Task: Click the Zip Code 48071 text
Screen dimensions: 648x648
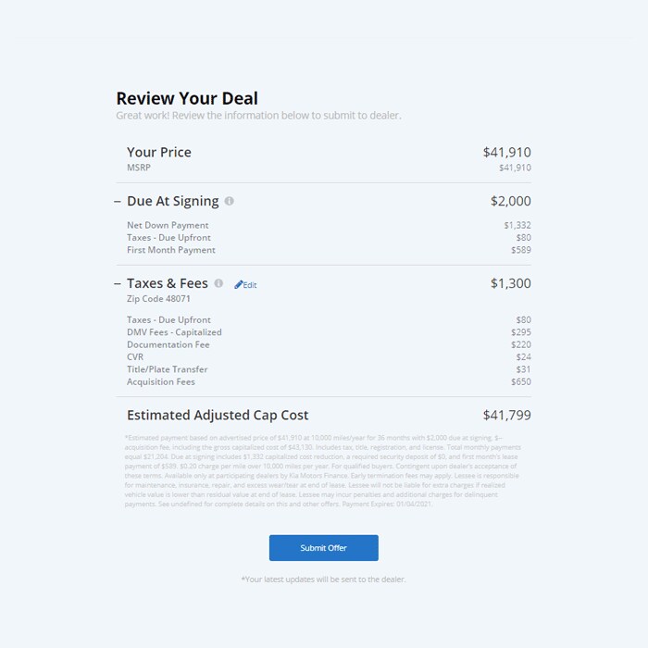Action: [x=158, y=299]
